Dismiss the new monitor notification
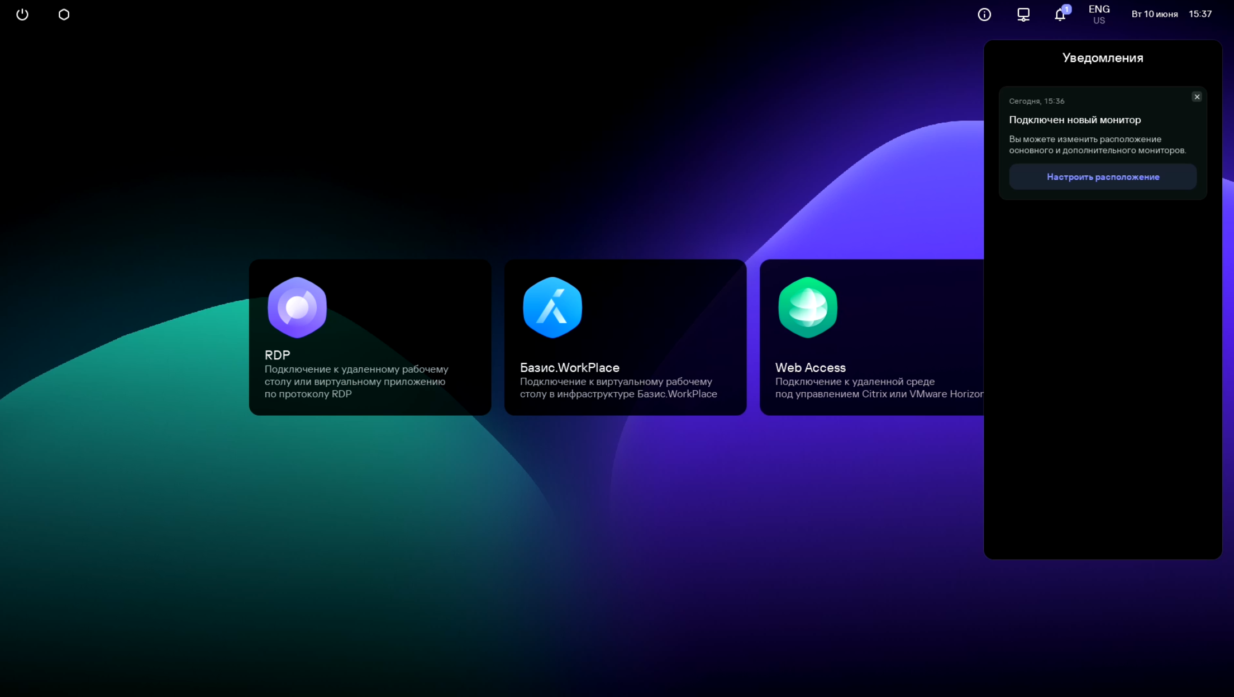The width and height of the screenshot is (1234, 697). pyautogui.click(x=1197, y=97)
